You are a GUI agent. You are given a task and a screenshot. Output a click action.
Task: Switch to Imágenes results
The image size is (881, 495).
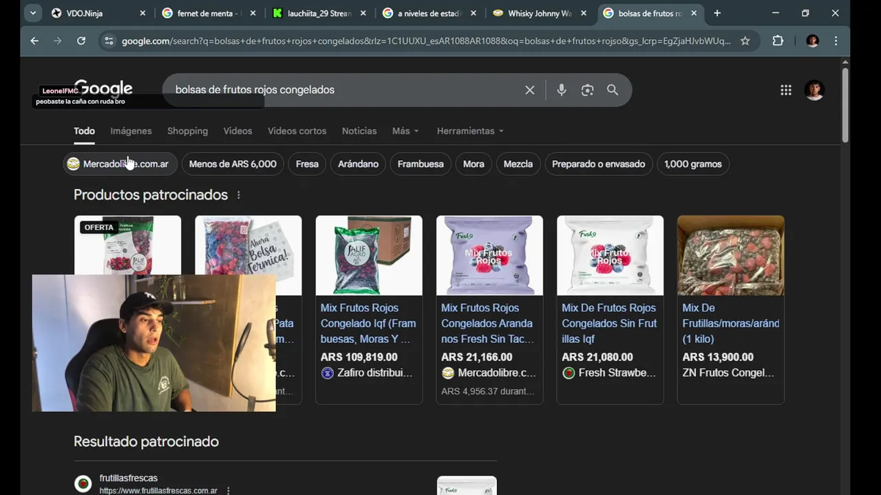pos(131,131)
